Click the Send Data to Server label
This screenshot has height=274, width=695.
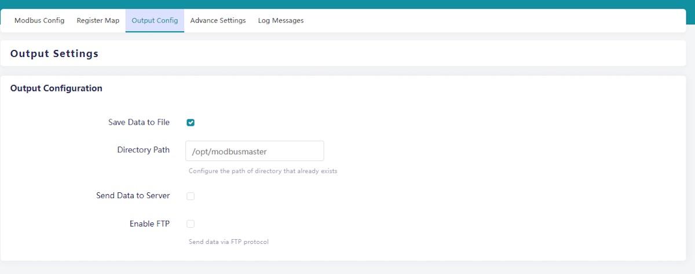pyautogui.click(x=133, y=196)
